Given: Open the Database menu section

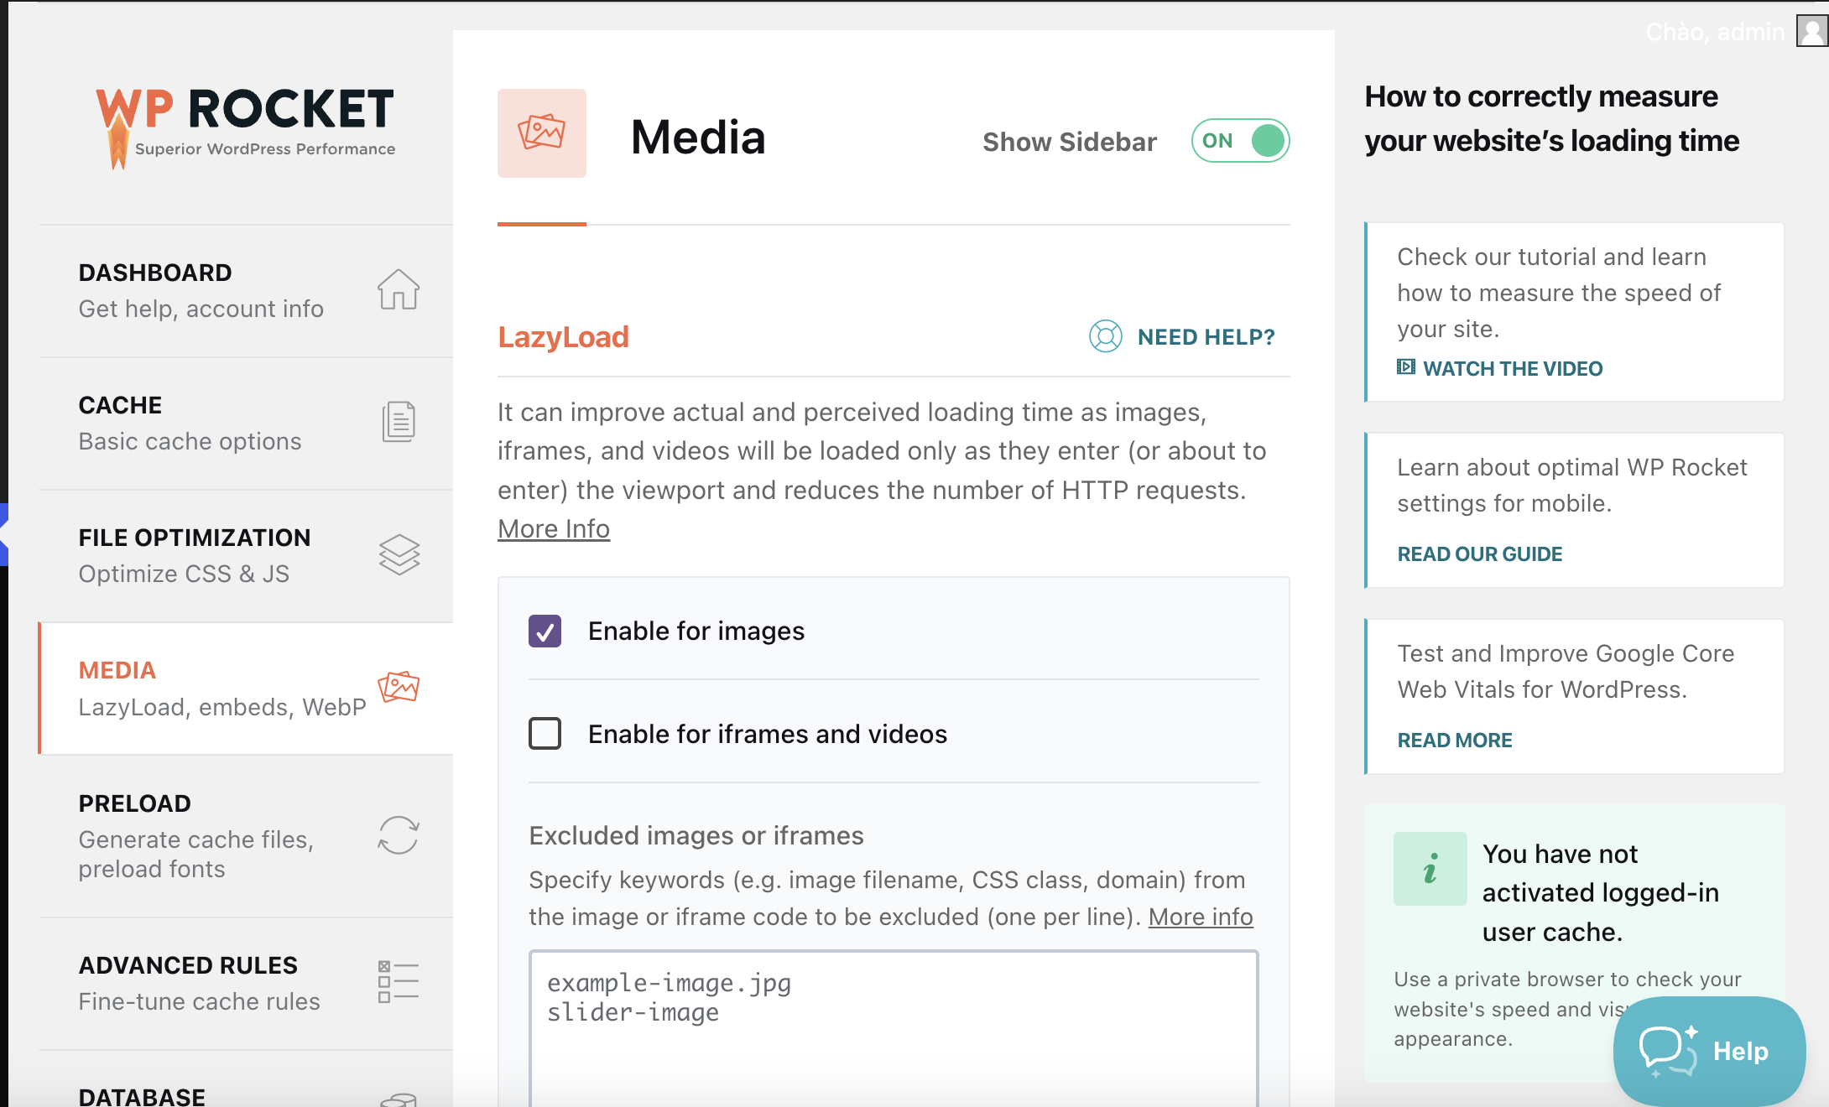Looking at the screenshot, I should [x=246, y=1079].
